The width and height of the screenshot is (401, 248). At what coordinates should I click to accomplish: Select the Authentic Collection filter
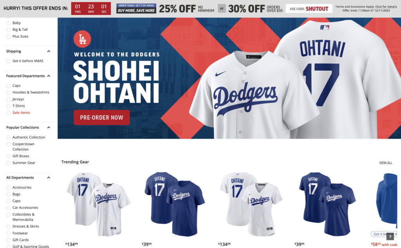tap(25, 137)
